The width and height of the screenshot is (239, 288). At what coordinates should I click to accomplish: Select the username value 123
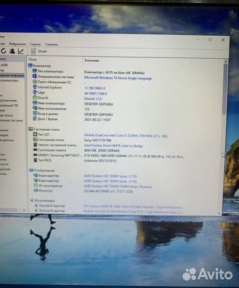[87, 109]
